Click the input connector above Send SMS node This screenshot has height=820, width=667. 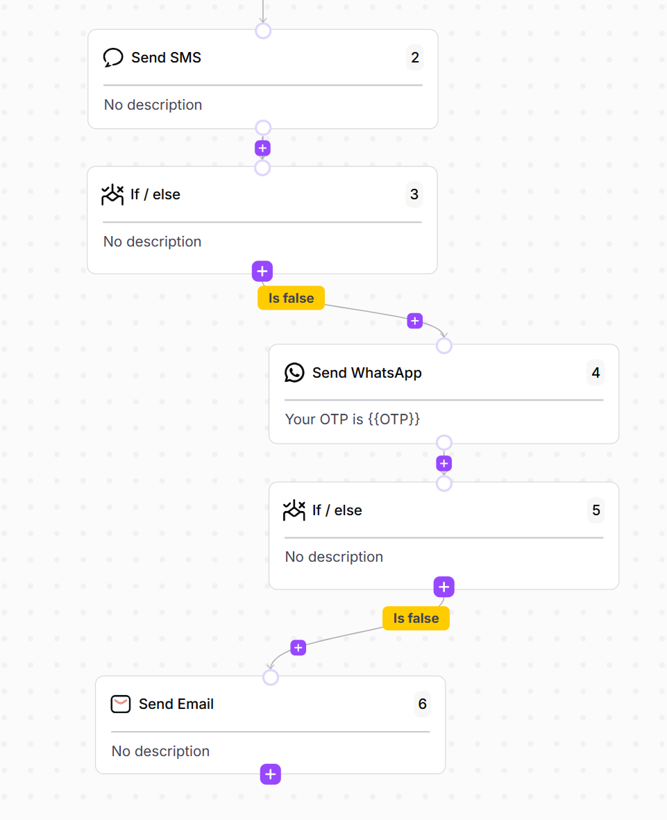[x=262, y=30]
